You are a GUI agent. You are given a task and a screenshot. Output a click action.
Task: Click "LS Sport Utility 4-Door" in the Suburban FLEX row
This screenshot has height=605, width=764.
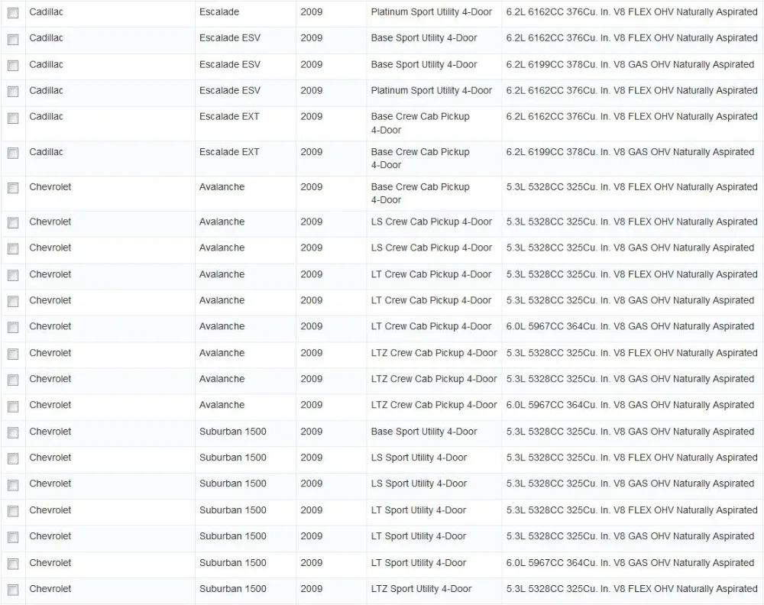[419, 458]
